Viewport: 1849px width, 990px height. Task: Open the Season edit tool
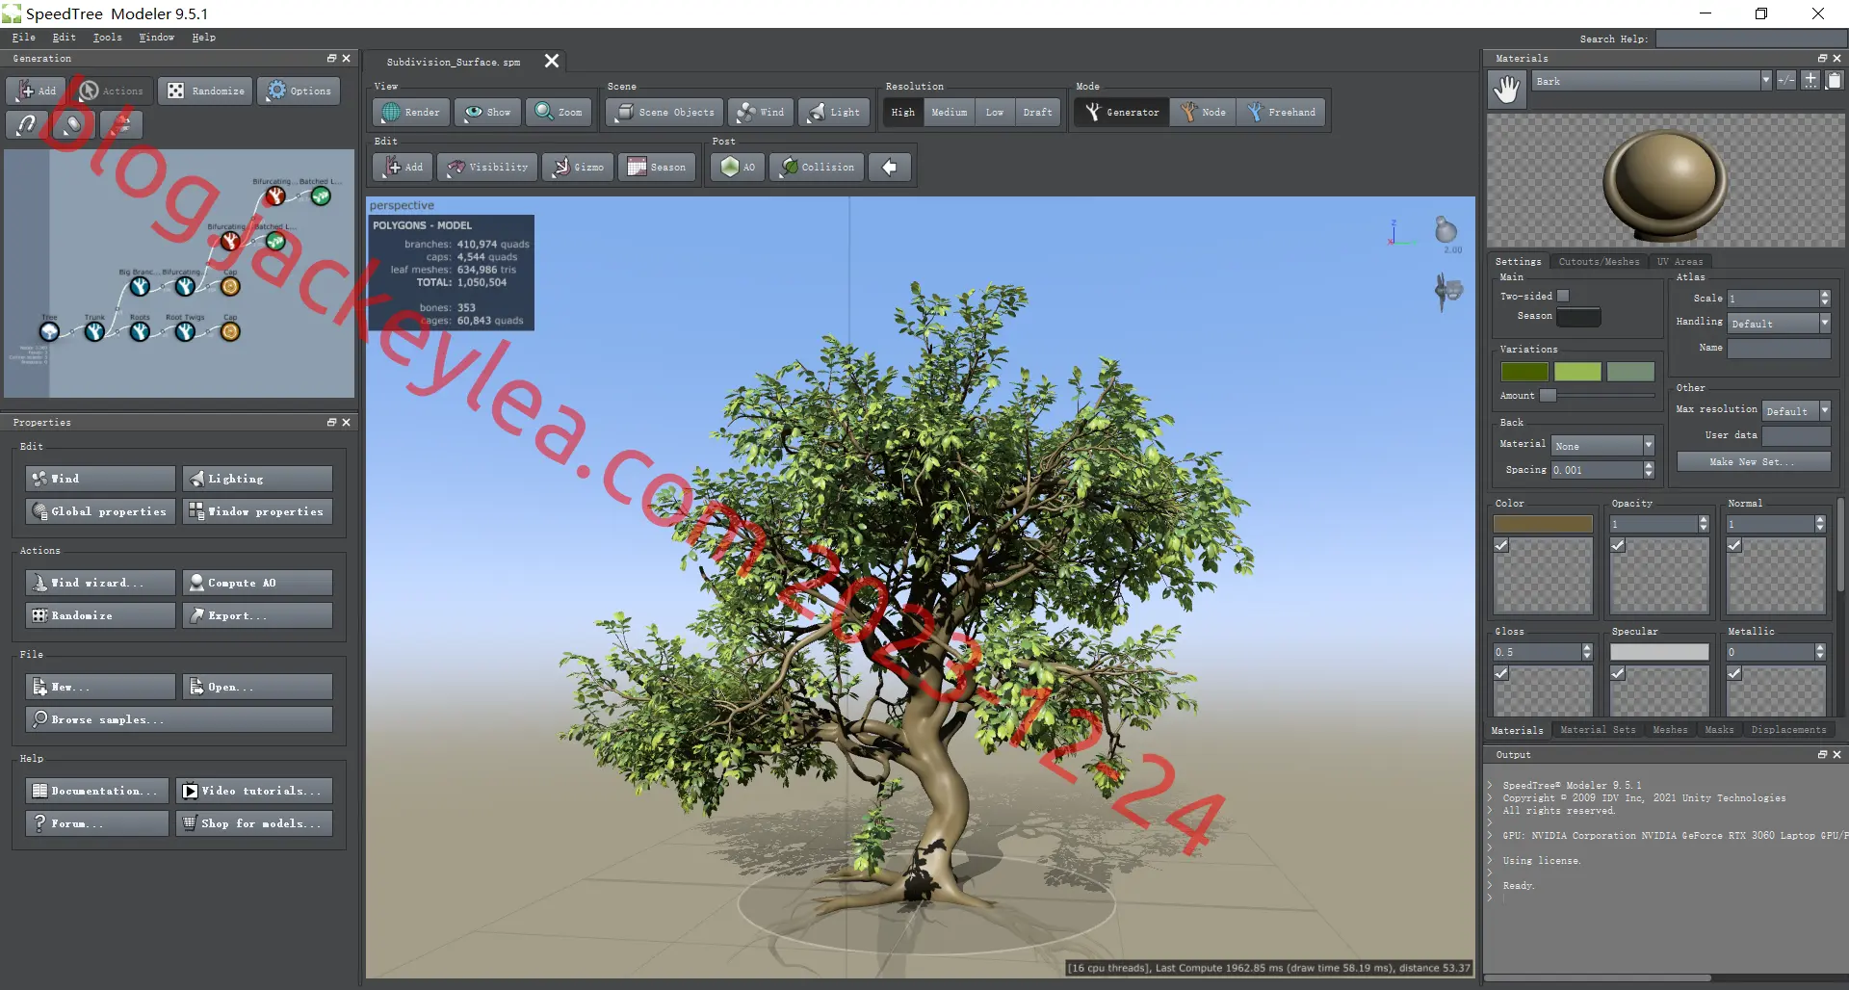pos(657,168)
